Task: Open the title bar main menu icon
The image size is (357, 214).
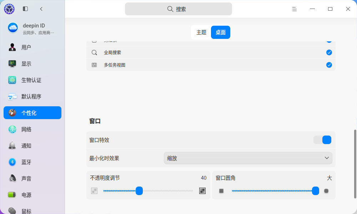Action: [295, 9]
